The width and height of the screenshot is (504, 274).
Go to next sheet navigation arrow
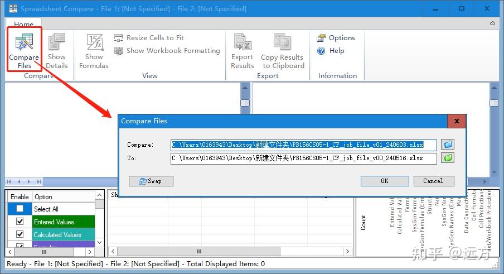pyautogui.click(x=29, y=182)
